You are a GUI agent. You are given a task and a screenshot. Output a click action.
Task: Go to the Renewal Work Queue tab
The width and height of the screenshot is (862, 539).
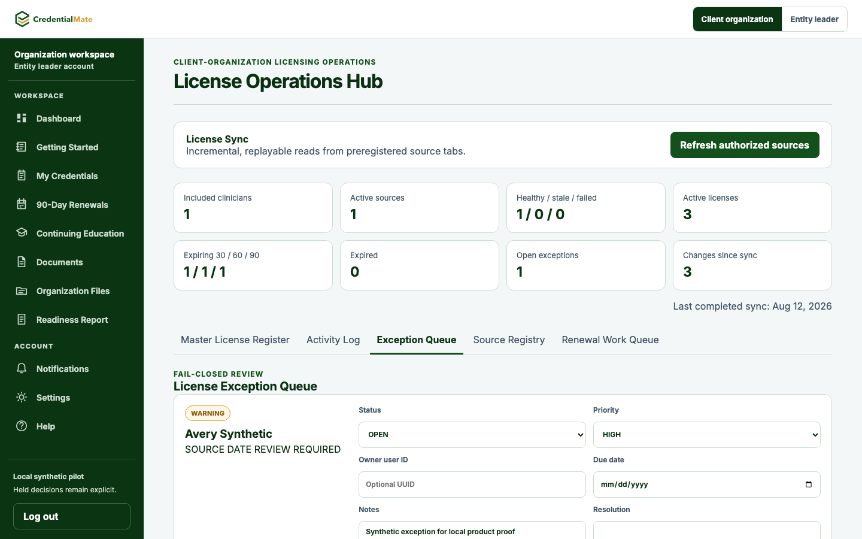tap(610, 340)
